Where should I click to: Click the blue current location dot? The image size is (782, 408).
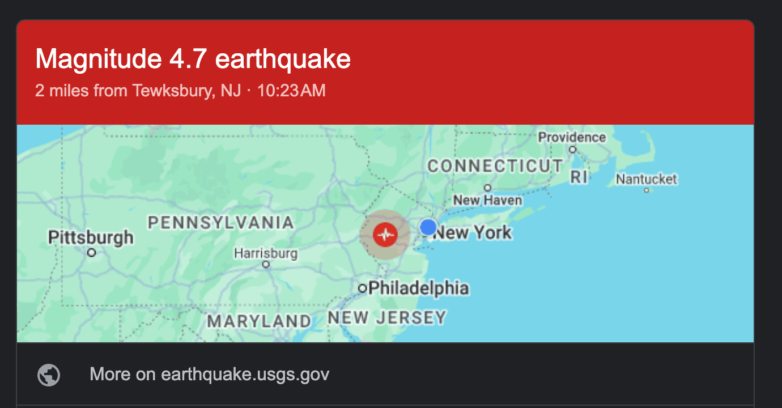click(x=428, y=227)
